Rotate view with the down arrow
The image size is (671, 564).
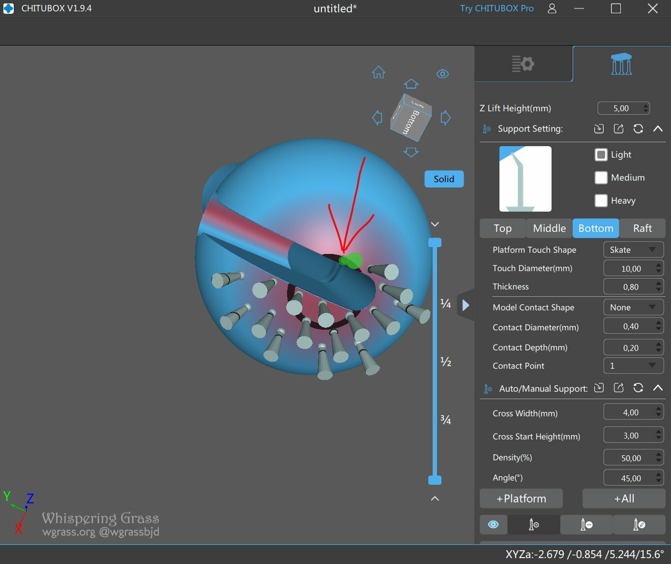pos(411,152)
